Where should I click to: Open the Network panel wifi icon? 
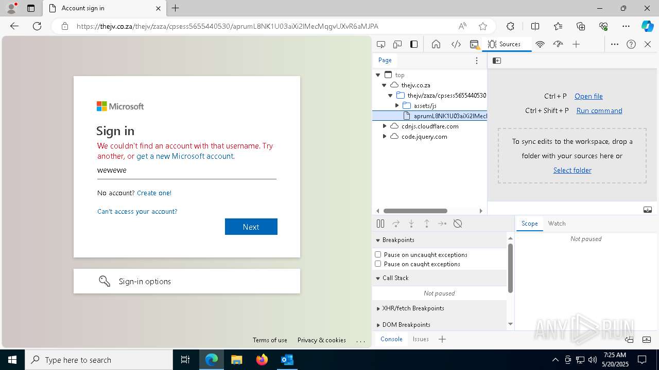pyautogui.click(x=540, y=44)
